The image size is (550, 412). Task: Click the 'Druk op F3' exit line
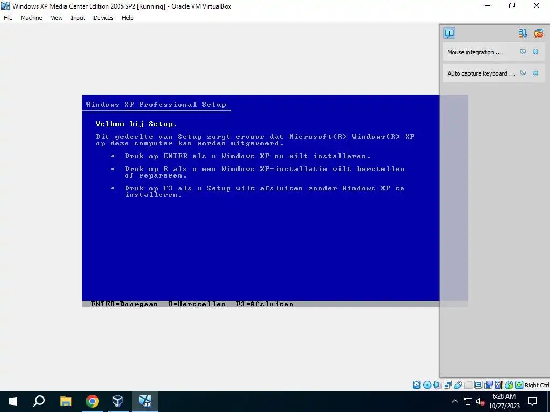tap(264, 192)
